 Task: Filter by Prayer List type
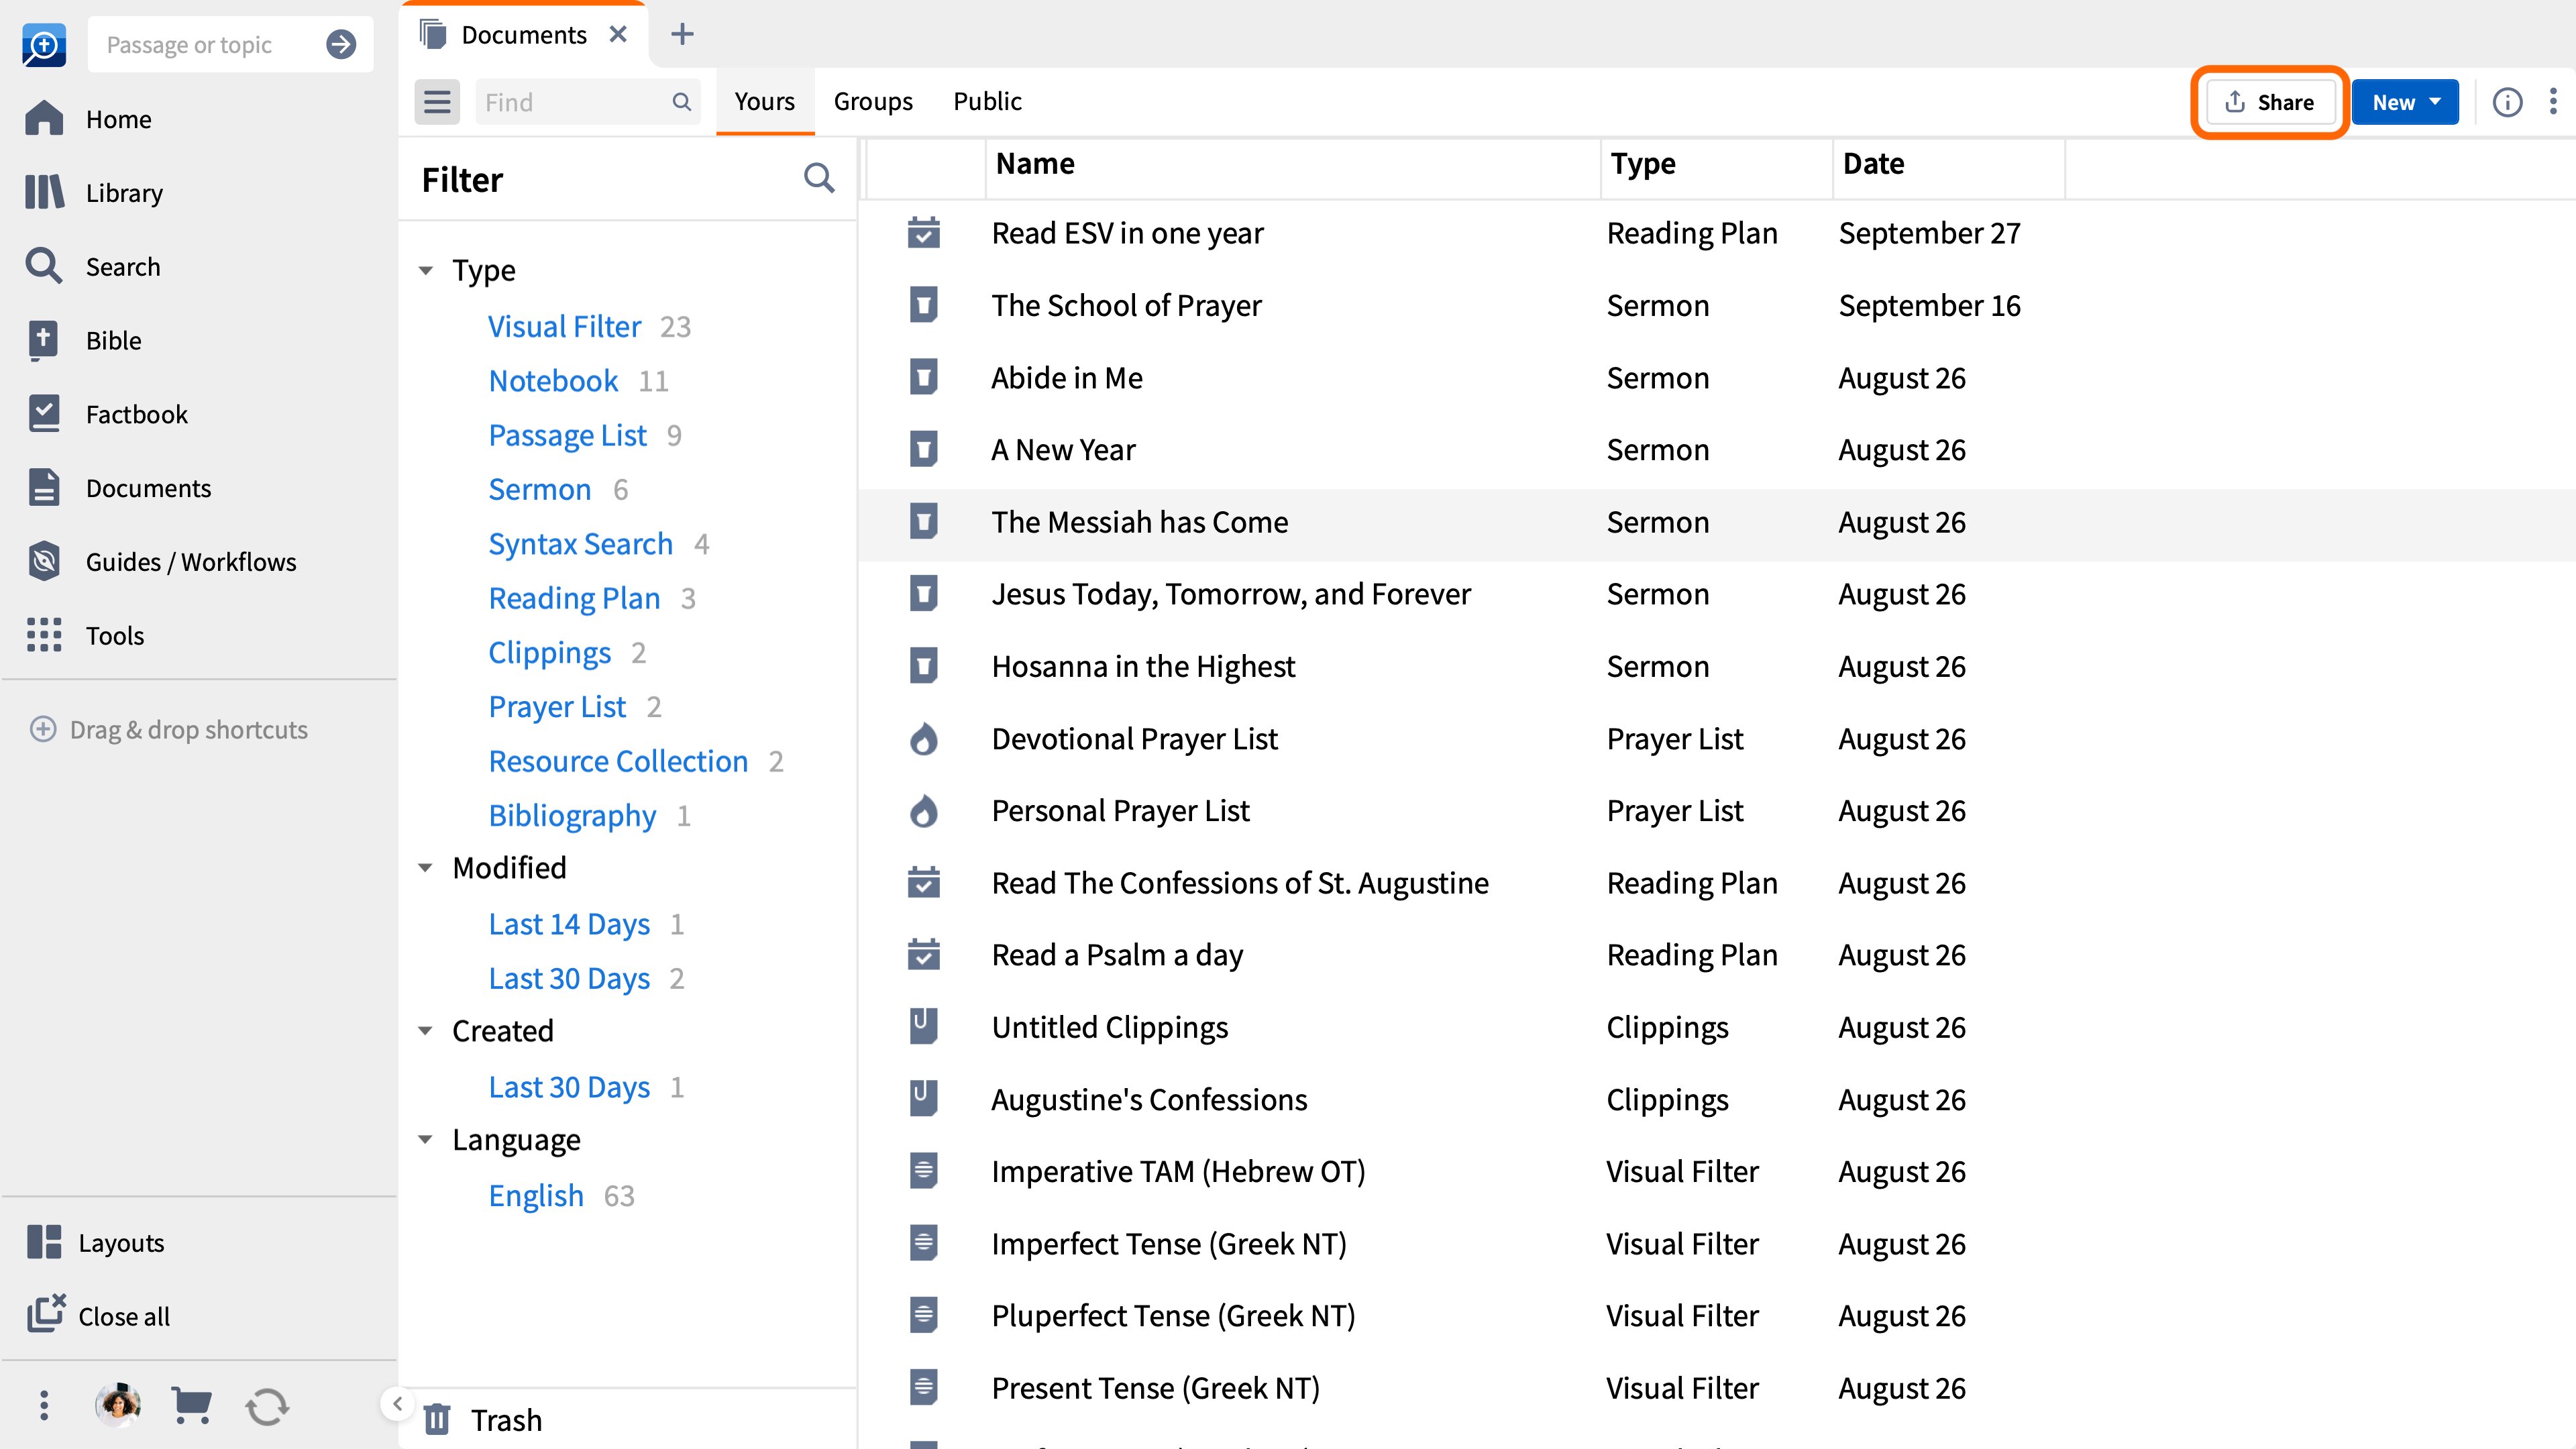click(557, 707)
